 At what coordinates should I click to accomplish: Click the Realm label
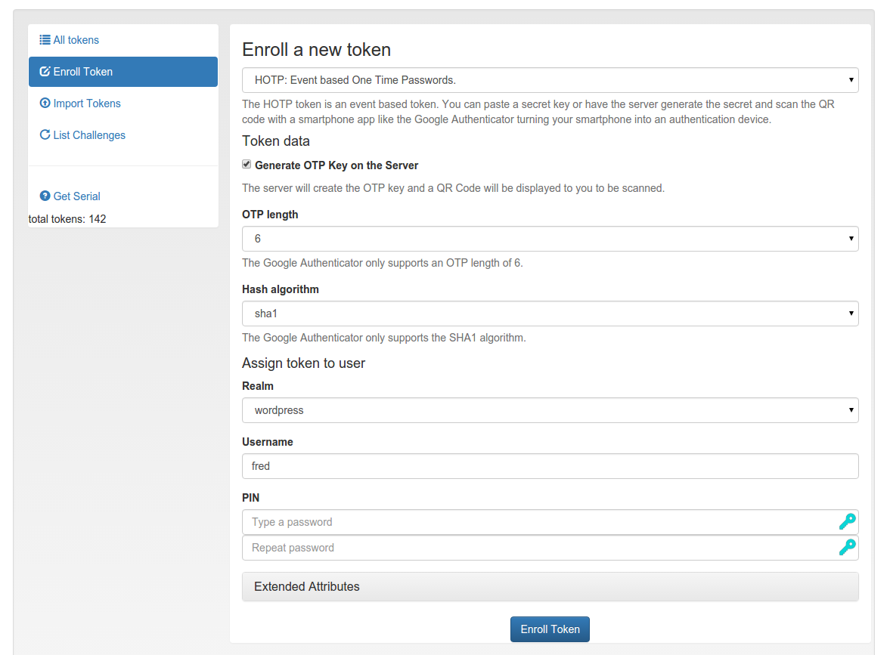tap(258, 385)
